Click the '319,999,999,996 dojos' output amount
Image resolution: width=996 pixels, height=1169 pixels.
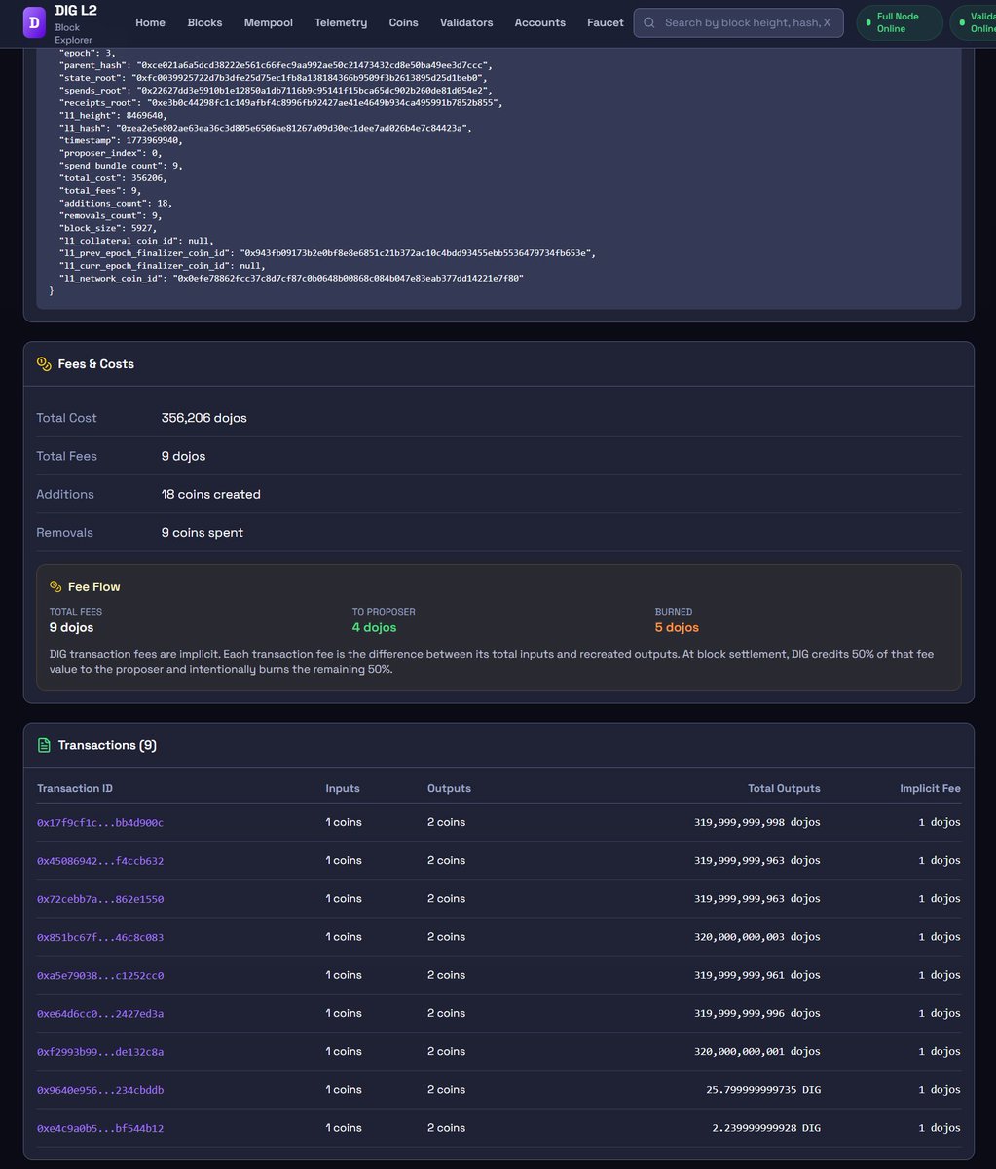click(x=757, y=1014)
